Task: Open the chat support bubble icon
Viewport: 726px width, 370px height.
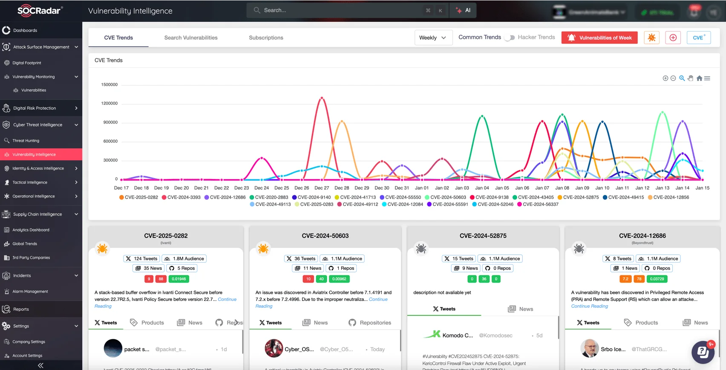Action: coord(703,352)
